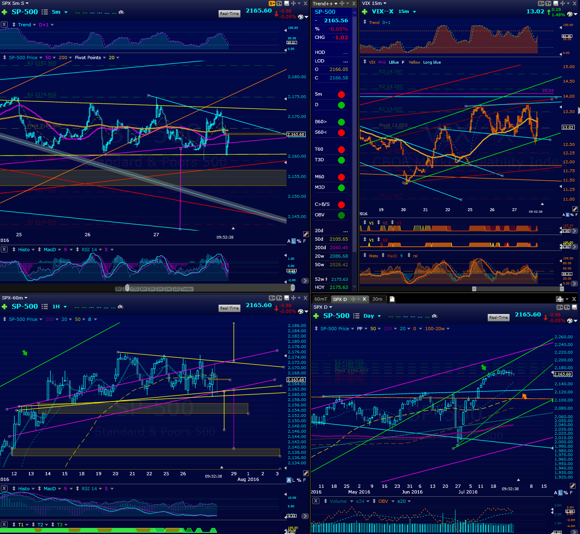
Task: Switch to the 30m tab
Action: click(377, 299)
